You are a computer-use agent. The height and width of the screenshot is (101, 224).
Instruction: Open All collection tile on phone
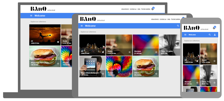[x=191, y=54]
